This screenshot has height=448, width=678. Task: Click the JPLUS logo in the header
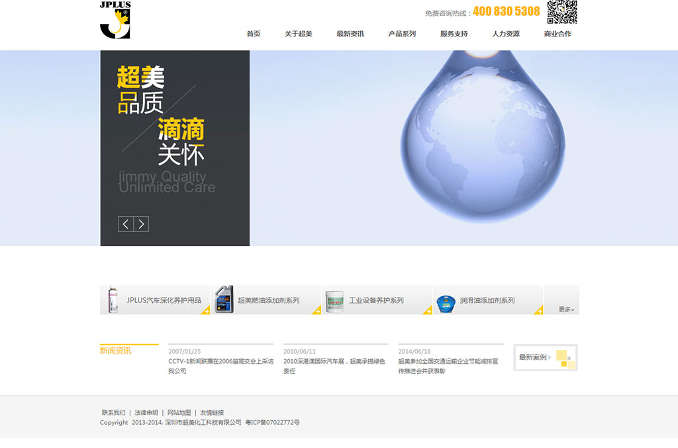click(115, 20)
